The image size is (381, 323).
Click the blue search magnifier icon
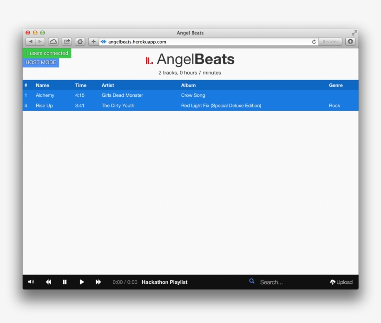(x=252, y=281)
